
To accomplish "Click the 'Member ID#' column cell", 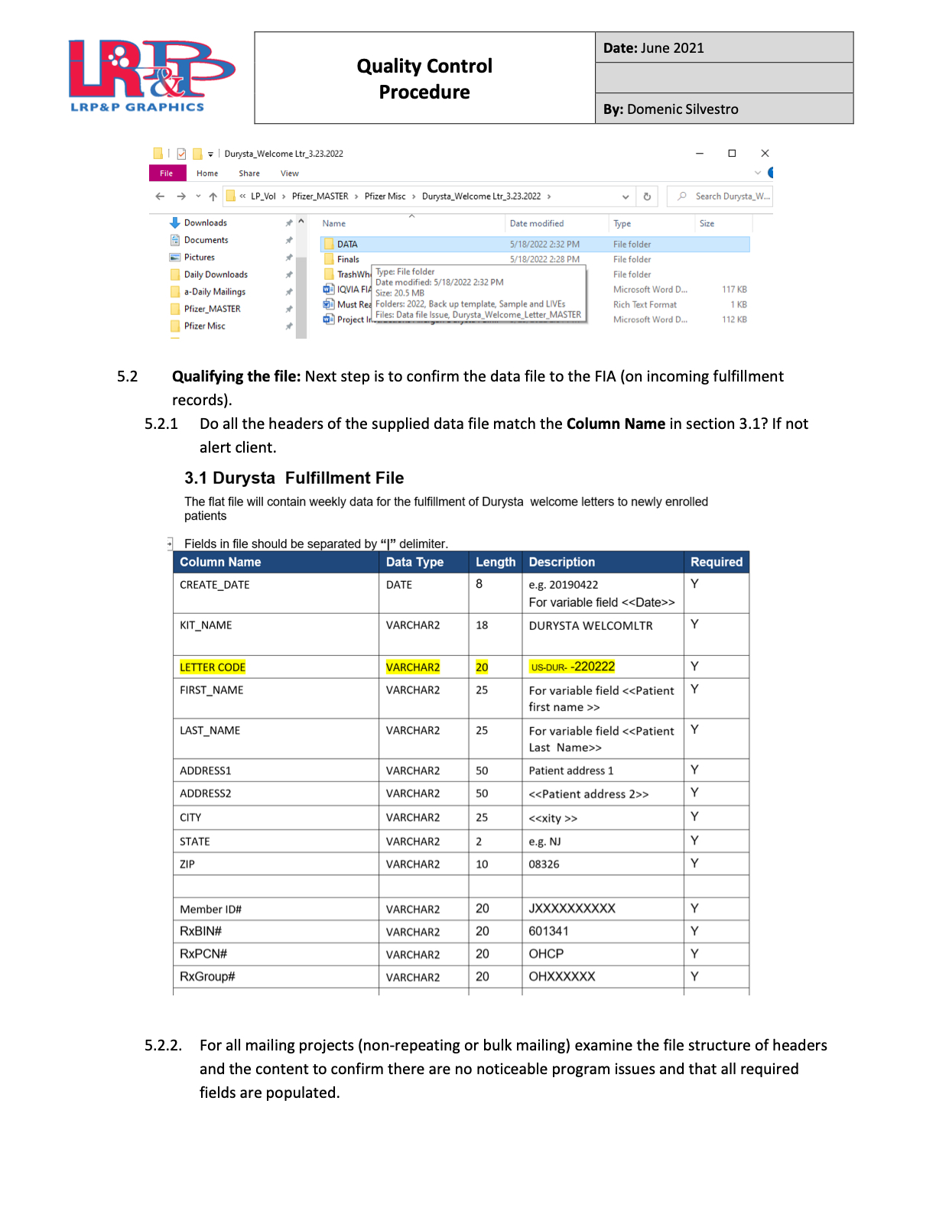I will click(276, 909).
